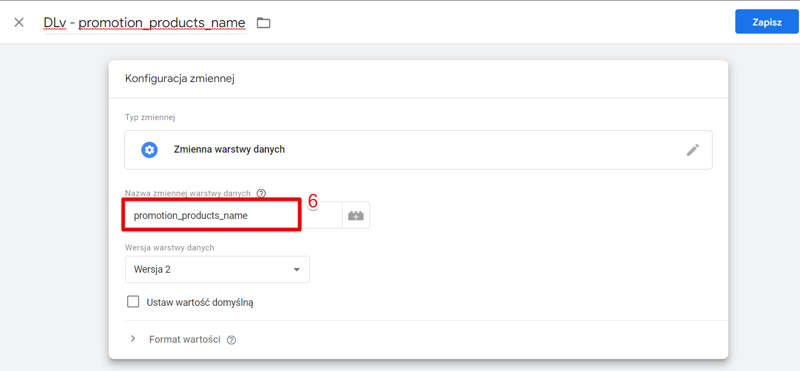Click the brick-shaped insert variable icon
Screen dimensions: 800x371
[356, 216]
